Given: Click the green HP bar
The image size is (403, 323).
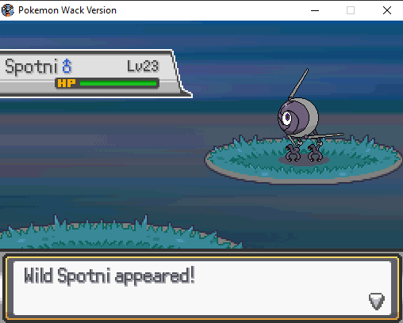Looking at the screenshot, I should (x=118, y=83).
